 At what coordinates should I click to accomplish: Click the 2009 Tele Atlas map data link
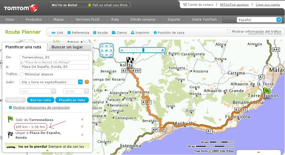point(221,151)
